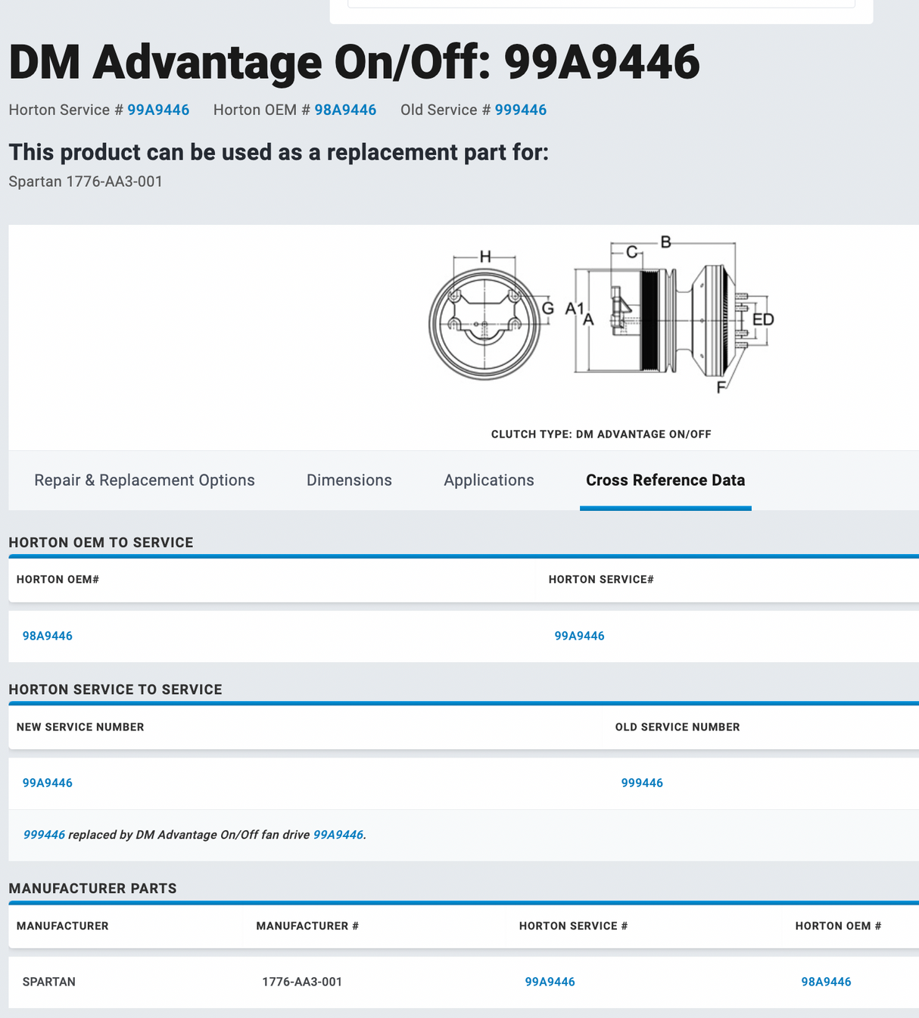Screen dimensions: 919x1018
Task: Click italic 999446 link in replacement note
Action: [x=44, y=834]
